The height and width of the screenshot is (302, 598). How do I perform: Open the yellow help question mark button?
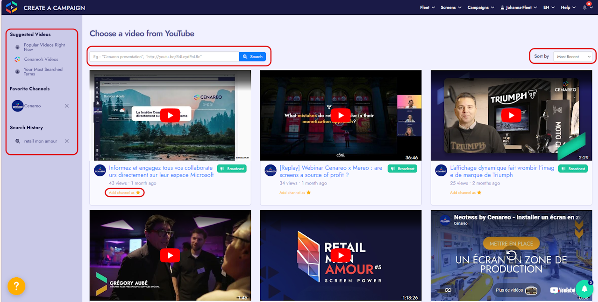pos(16,287)
